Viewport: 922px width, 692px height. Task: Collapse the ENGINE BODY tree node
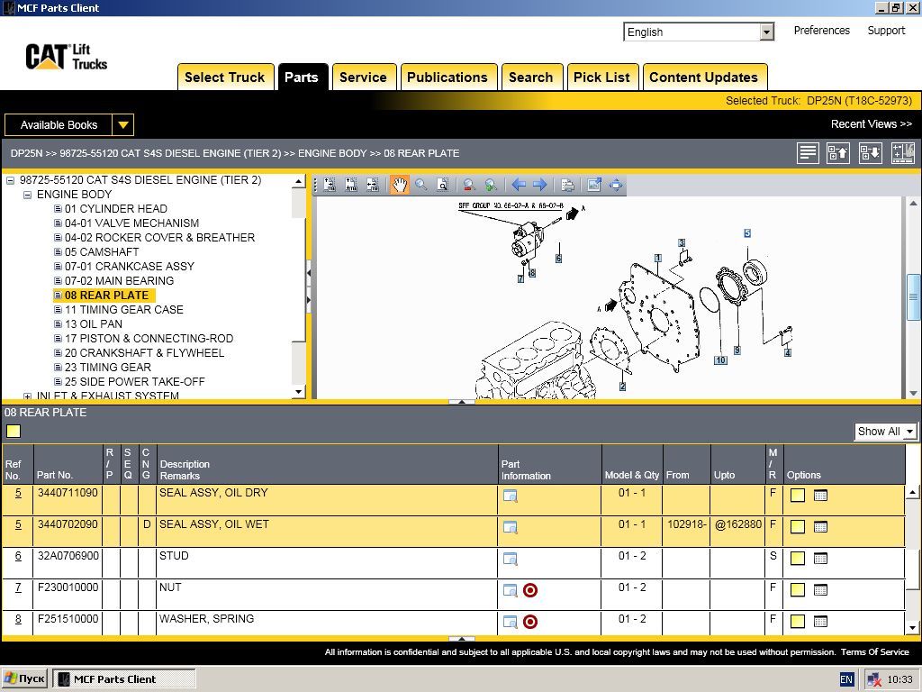click(x=27, y=195)
